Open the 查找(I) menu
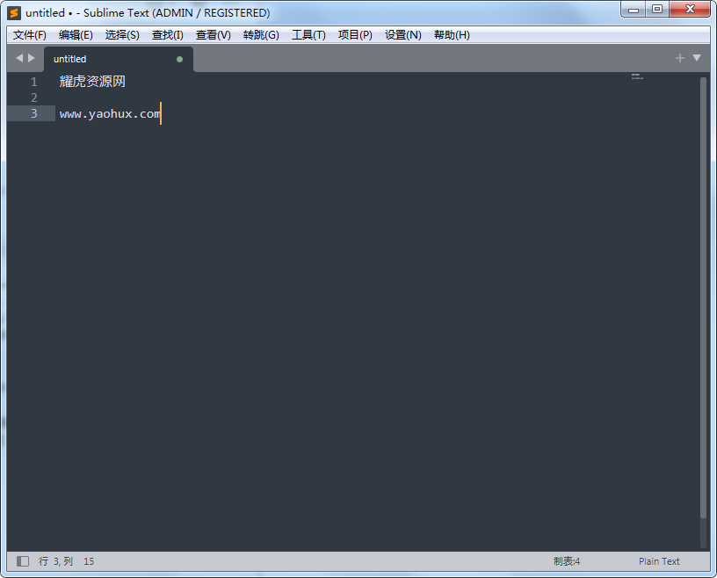Screen dimensions: 717x578 167,35
